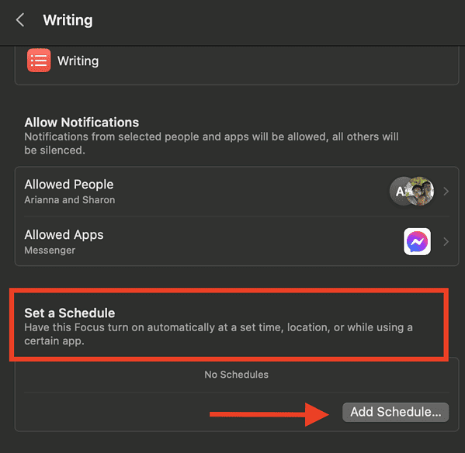Click the Allow Notifications heading

pyautogui.click(x=82, y=123)
